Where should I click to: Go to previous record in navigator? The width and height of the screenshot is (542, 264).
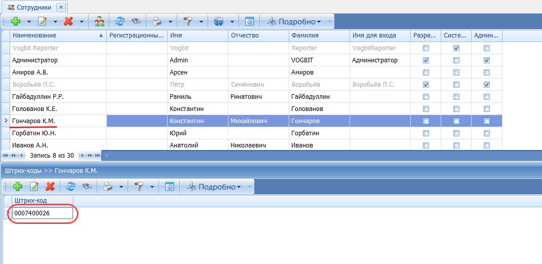click(x=21, y=156)
